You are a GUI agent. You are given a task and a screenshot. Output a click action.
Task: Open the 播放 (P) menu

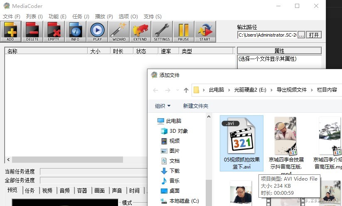(x=104, y=17)
